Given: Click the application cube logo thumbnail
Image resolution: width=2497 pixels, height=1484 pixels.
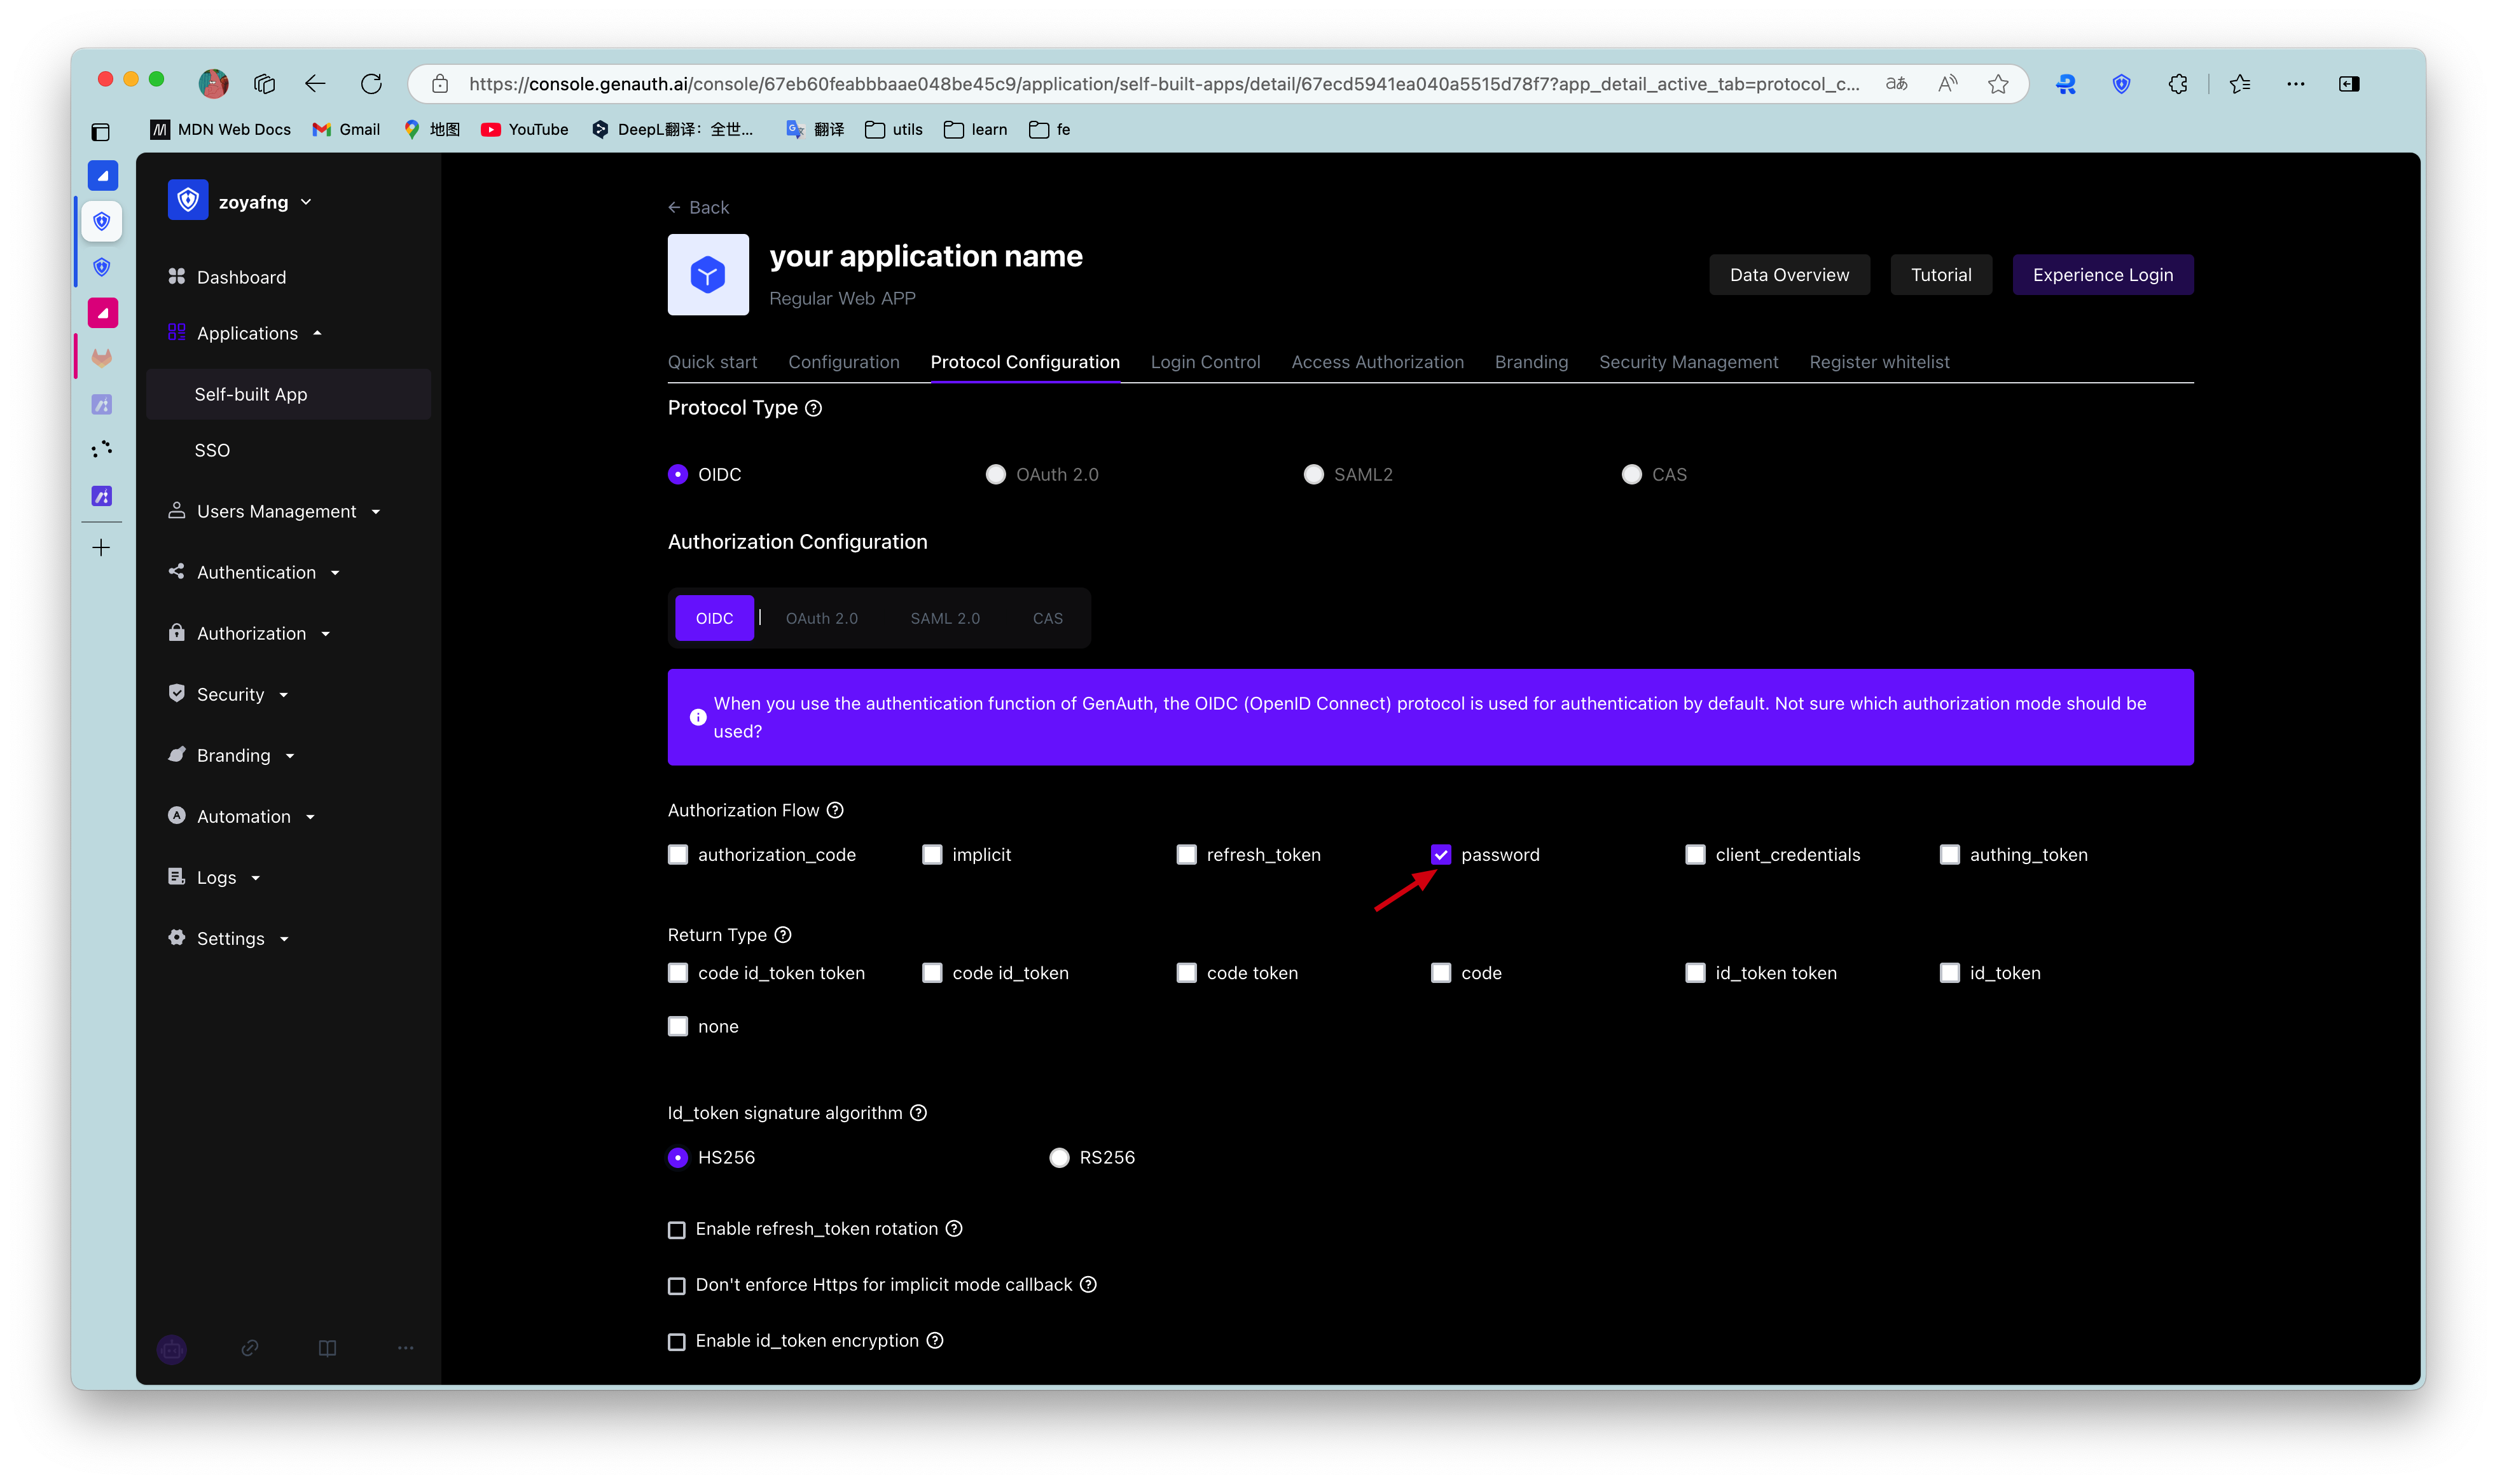Looking at the screenshot, I should pyautogui.click(x=708, y=274).
